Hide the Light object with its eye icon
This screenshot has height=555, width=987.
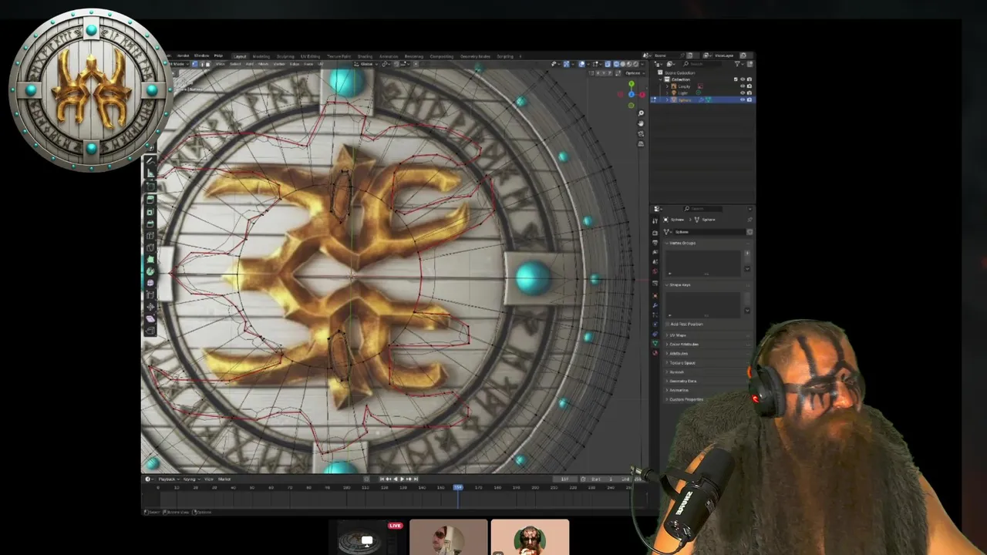coord(743,93)
